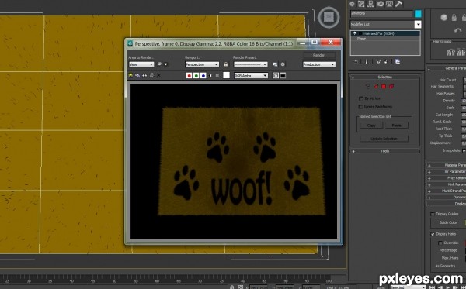Switch to the Modify panel tab
Viewport: 466px width, 289px height.
(361, 4)
